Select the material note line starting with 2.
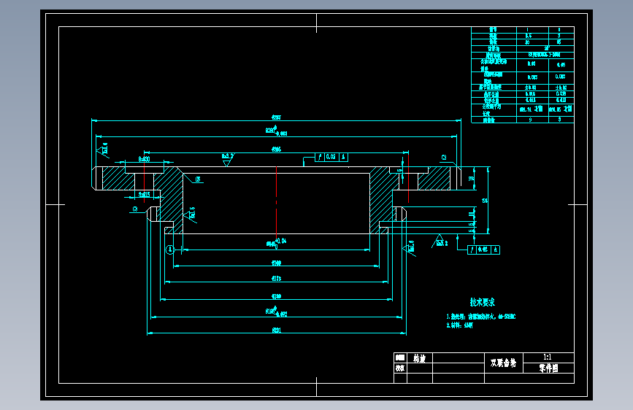Screen dimensions: 633x410 [460, 325]
